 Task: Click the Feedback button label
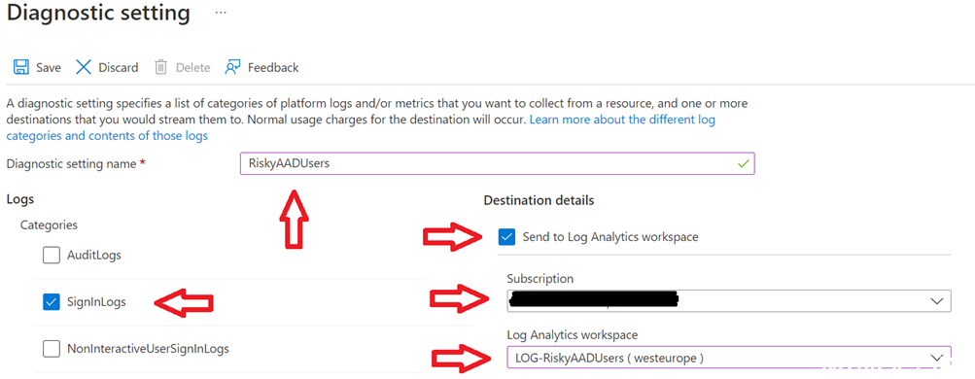coord(273,68)
